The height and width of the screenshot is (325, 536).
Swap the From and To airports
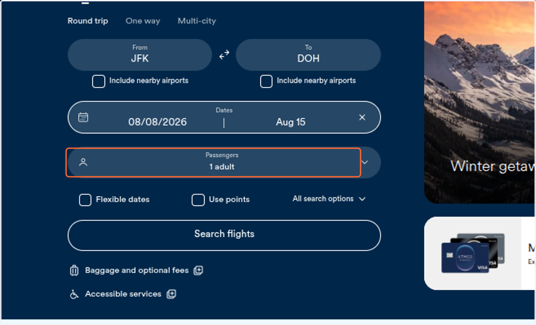224,54
